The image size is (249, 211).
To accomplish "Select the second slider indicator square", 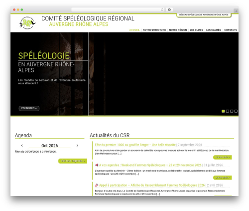I will [x=228, y=111].
